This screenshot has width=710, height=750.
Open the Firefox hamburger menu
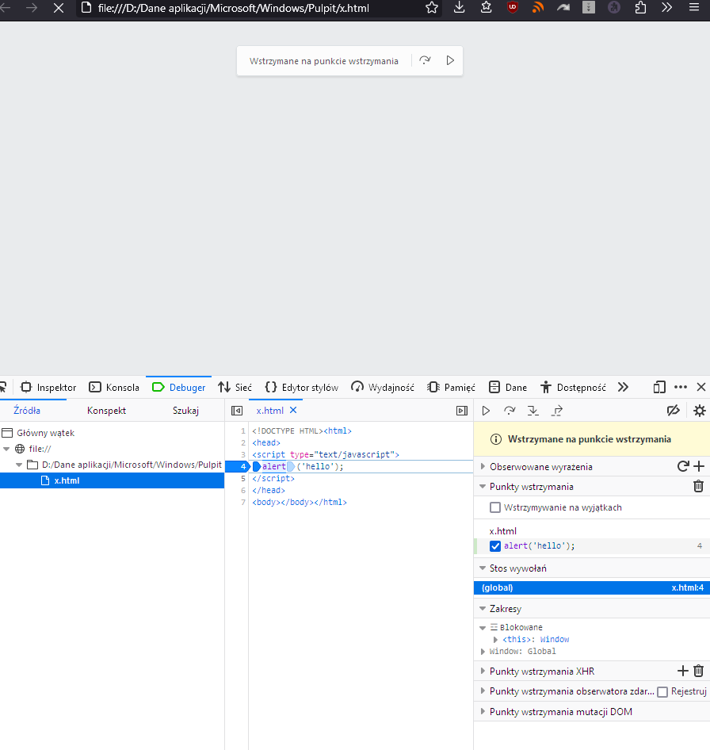[x=693, y=7]
